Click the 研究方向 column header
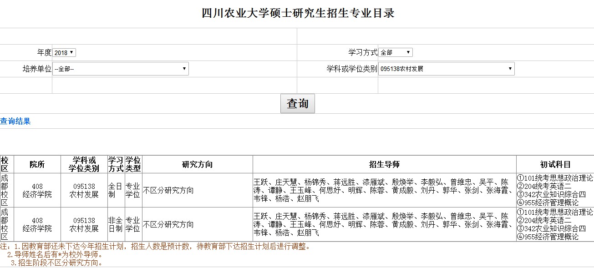 198,164
